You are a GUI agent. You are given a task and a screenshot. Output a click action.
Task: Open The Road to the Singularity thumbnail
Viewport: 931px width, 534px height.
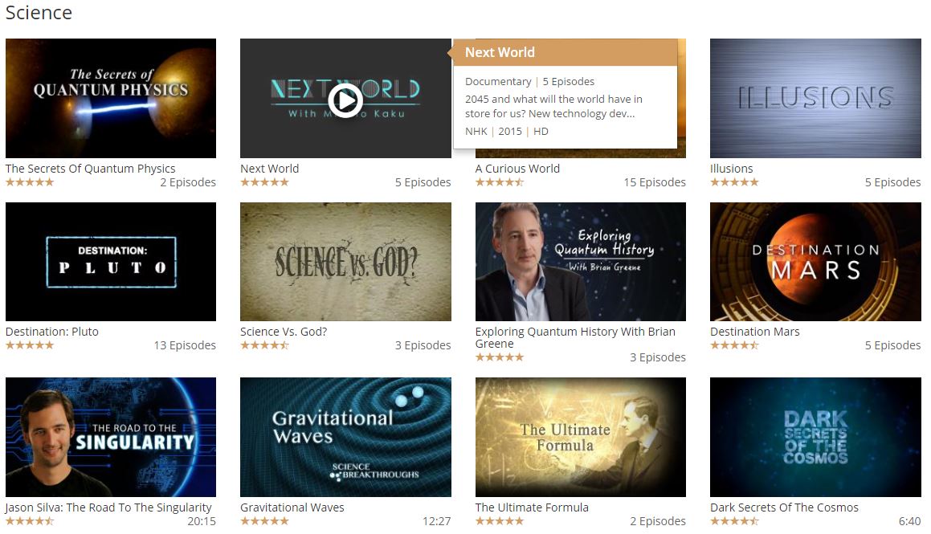[x=111, y=438]
